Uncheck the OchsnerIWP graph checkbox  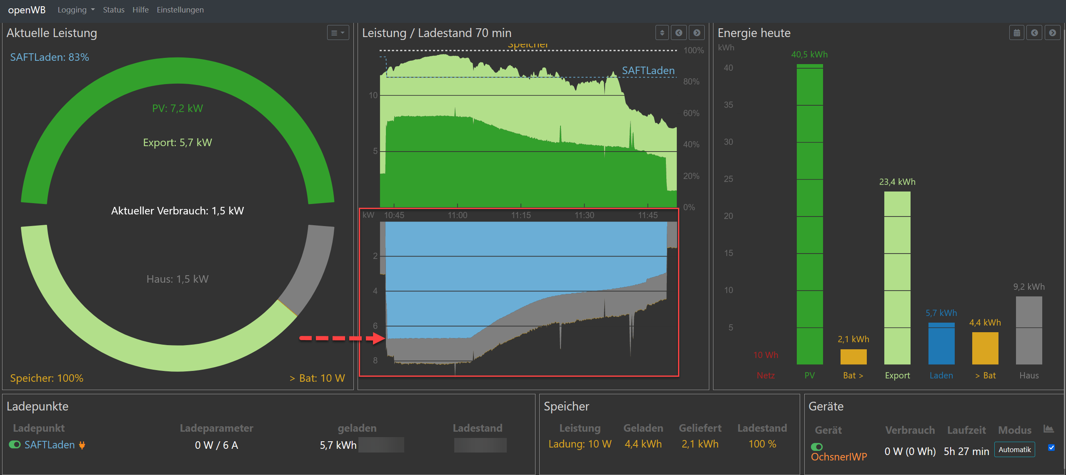click(x=1051, y=448)
